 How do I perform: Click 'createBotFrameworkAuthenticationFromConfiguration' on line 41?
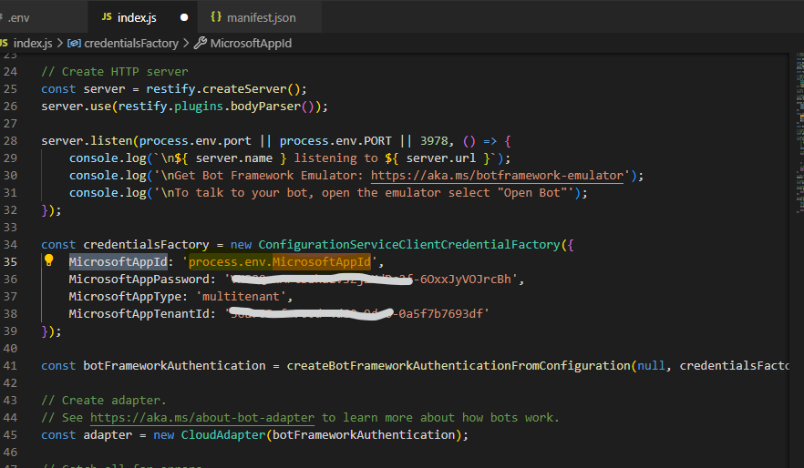[459, 366]
